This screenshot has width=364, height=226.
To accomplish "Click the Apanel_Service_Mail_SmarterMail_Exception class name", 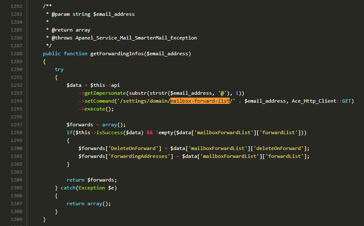I will tap(136, 38).
